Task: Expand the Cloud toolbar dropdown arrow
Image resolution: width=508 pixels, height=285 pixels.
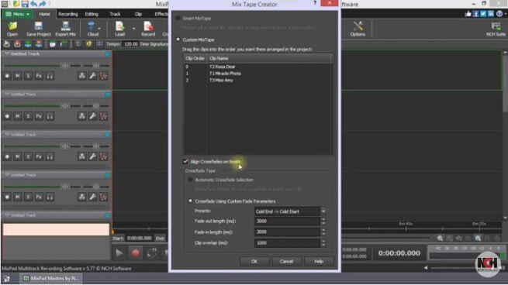Action: (x=99, y=29)
